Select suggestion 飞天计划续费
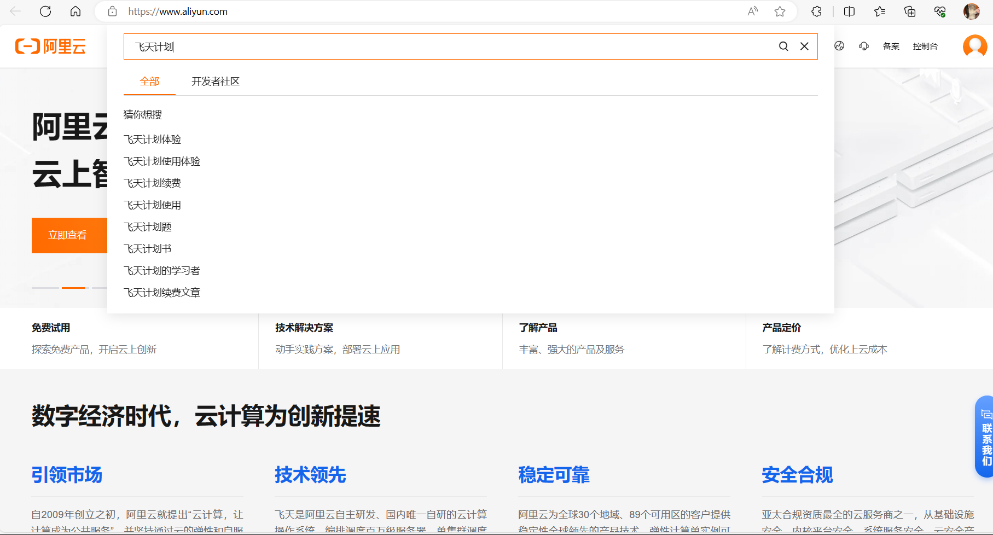This screenshot has width=993, height=535. point(152,183)
